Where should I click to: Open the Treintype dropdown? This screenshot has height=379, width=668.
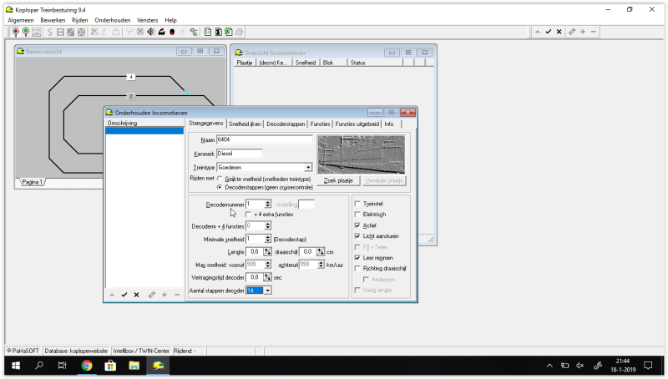point(308,168)
